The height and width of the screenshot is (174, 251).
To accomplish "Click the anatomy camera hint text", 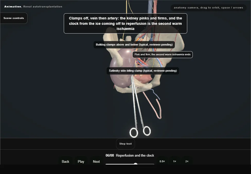I will 208,8.
